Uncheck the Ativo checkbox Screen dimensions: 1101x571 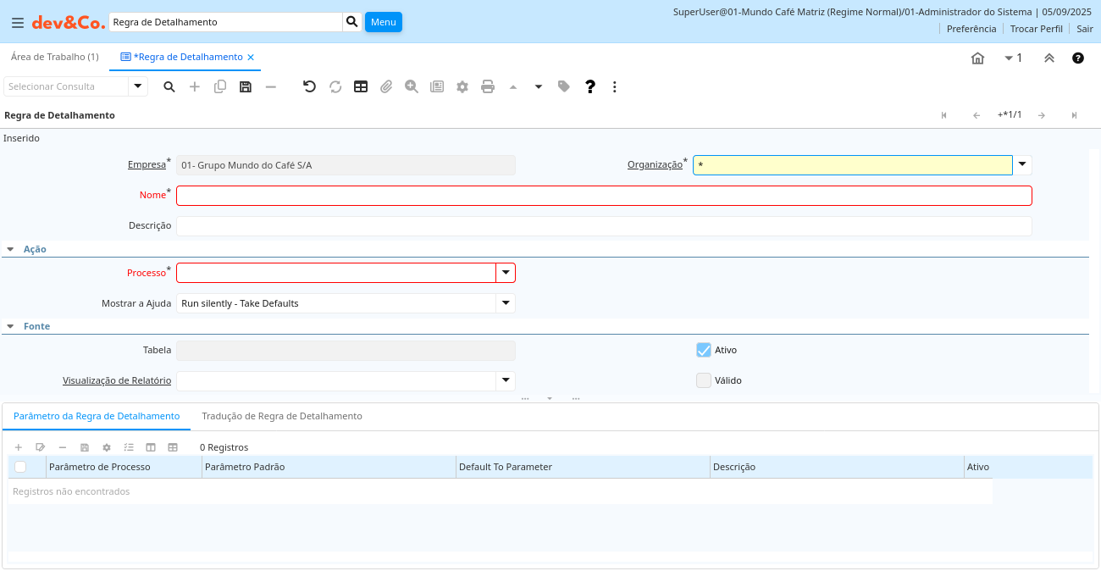703,350
